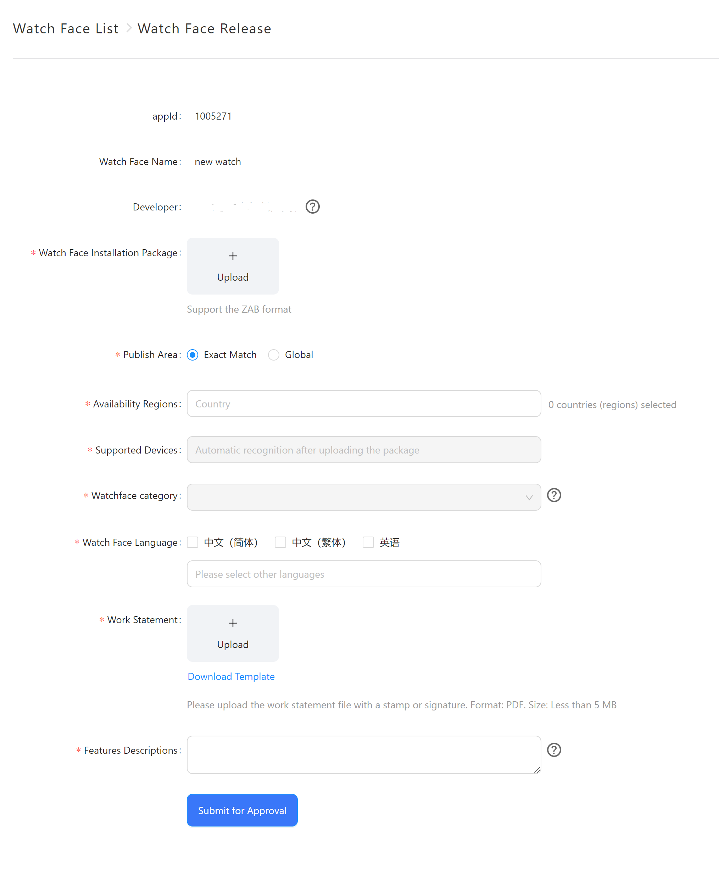Click the help icon beside Features Descriptions
This screenshot has height=884, width=719.
click(x=554, y=750)
